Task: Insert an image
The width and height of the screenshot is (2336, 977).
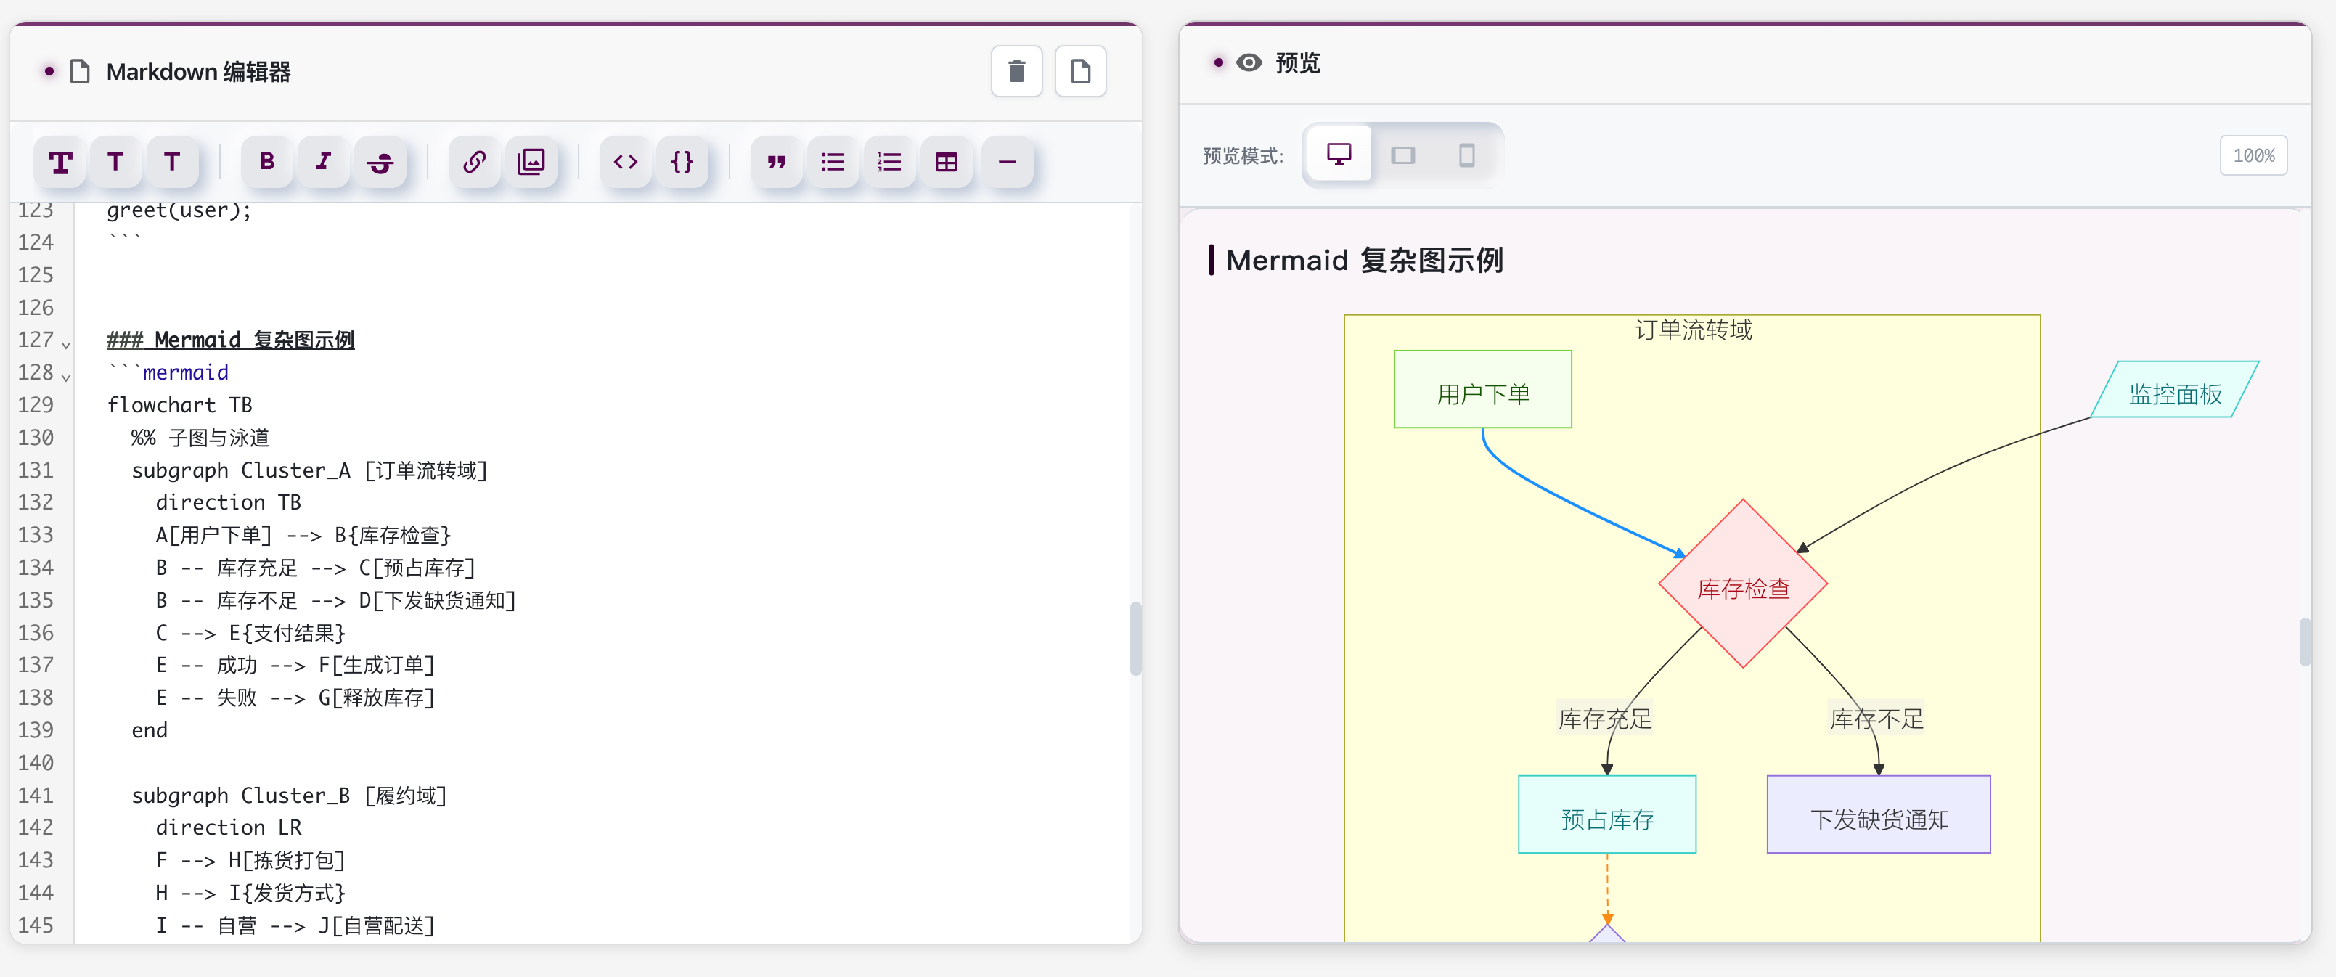Action: coord(531,163)
